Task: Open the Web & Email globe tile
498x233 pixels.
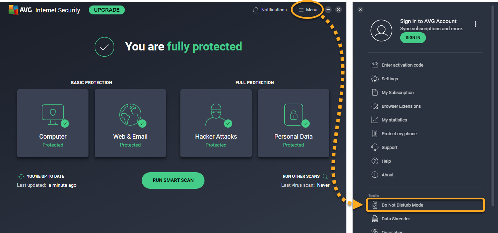Action: pos(130,123)
